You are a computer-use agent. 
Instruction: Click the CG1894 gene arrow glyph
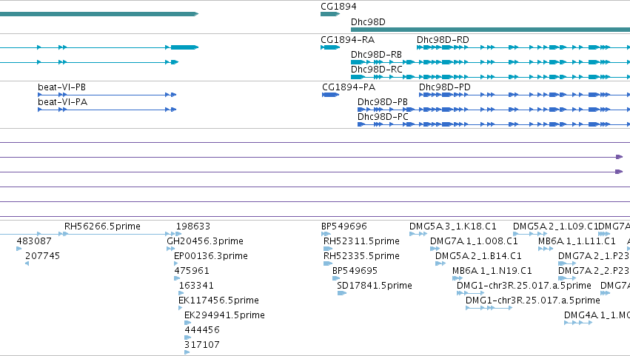tap(330, 14)
